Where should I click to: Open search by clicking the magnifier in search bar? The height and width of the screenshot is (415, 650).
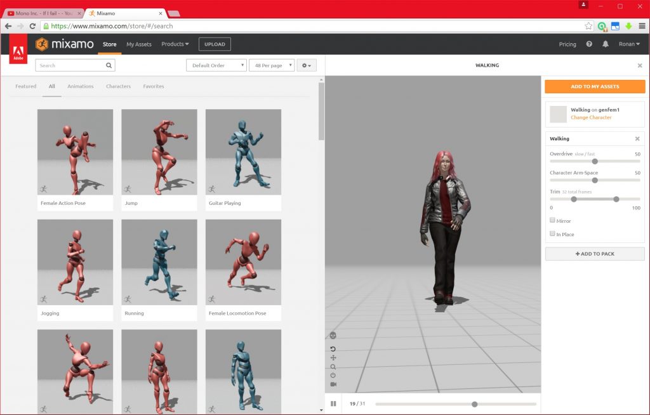[x=108, y=65]
